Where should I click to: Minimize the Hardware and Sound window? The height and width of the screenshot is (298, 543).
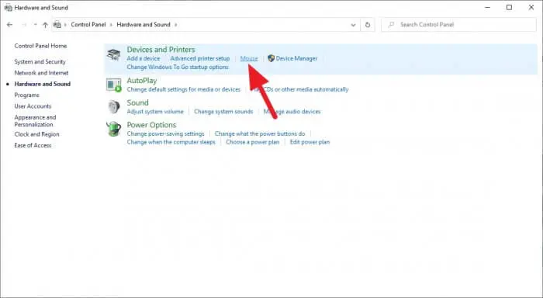point(488,7)
